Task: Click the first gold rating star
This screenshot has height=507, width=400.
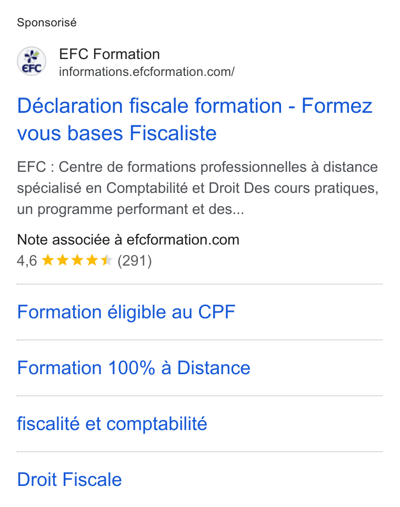Action: (48, 260)
